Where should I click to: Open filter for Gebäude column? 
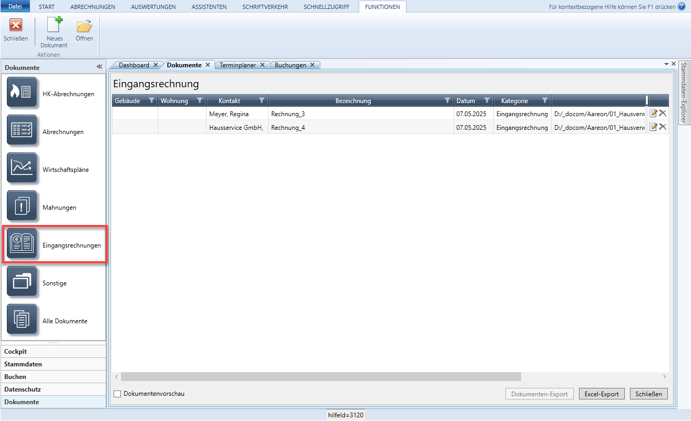(151, 100)
